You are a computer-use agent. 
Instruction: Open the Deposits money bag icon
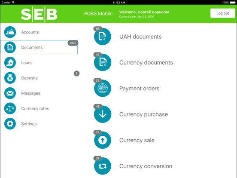(x=10, y=78)
